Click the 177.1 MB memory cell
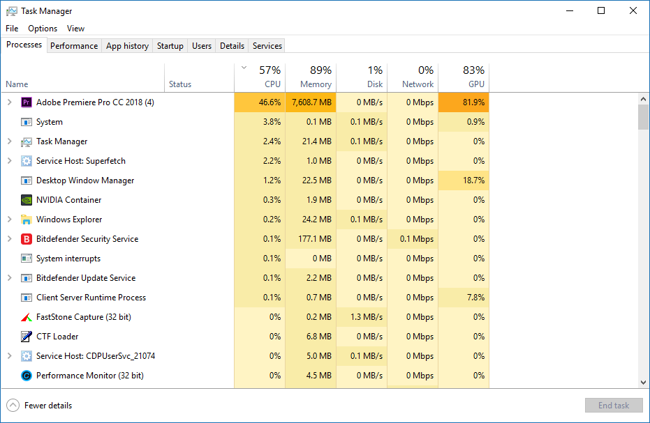This screenshot has height=423, width=650. [x=311, y=239]
